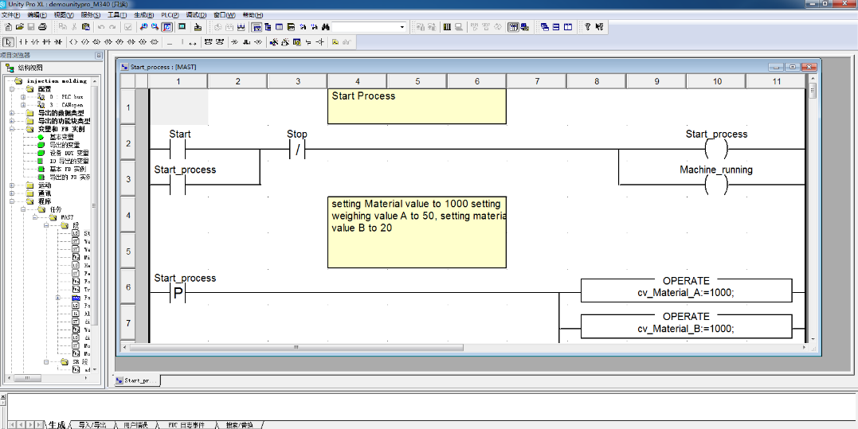Click the Start_pr... window tab
The height and width of the screenshot is (429, 858).
pos(137,380)
